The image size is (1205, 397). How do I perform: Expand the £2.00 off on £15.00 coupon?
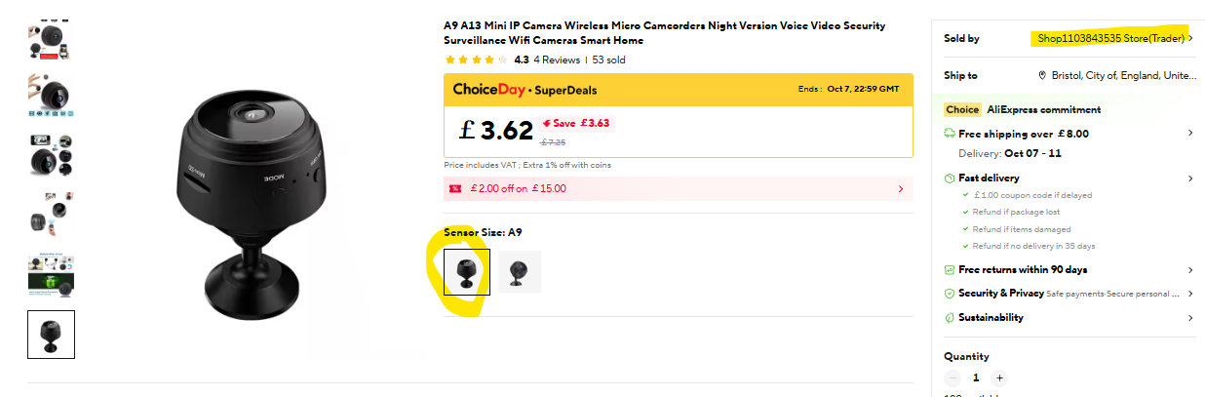coord(900,189)
